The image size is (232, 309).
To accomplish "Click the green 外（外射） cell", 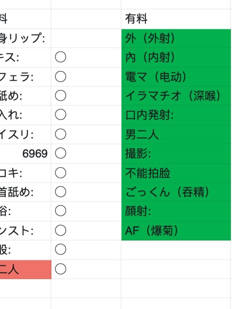I will coord(176,38).
